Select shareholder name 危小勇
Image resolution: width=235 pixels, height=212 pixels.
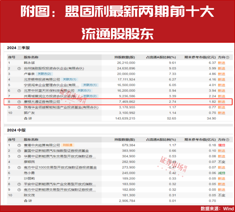(x=29, y=173)
